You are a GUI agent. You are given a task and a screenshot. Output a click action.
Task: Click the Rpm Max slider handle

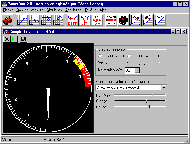153,95
